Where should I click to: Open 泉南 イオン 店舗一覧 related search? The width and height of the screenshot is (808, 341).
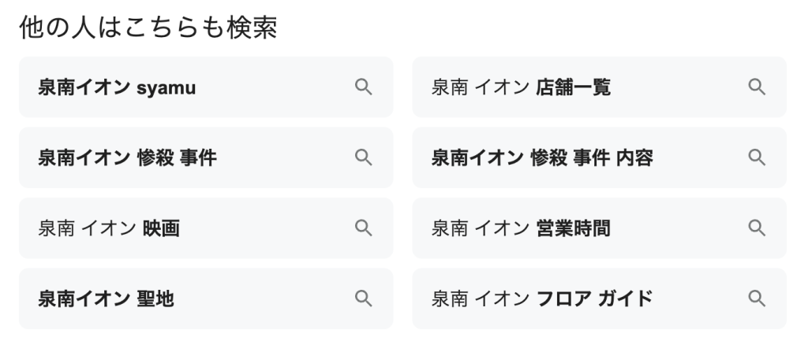click(521, 87)
